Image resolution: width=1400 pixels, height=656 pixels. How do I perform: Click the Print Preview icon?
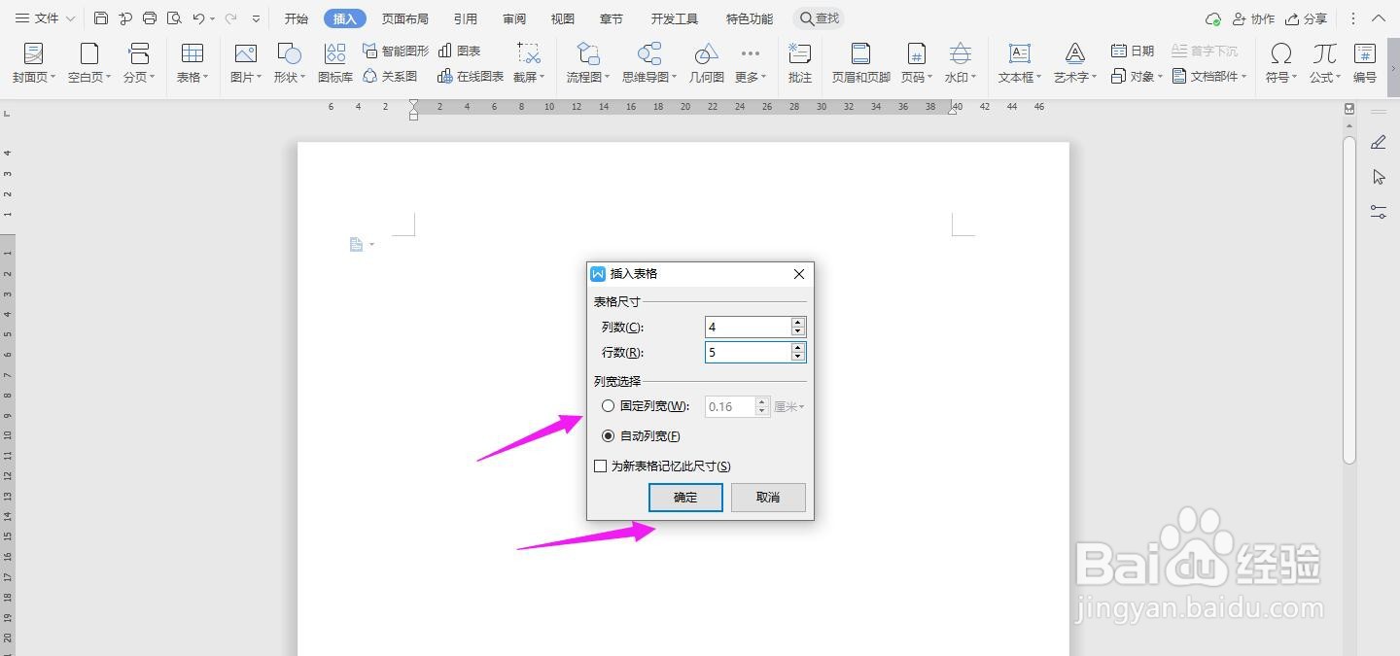click(174, 18)
